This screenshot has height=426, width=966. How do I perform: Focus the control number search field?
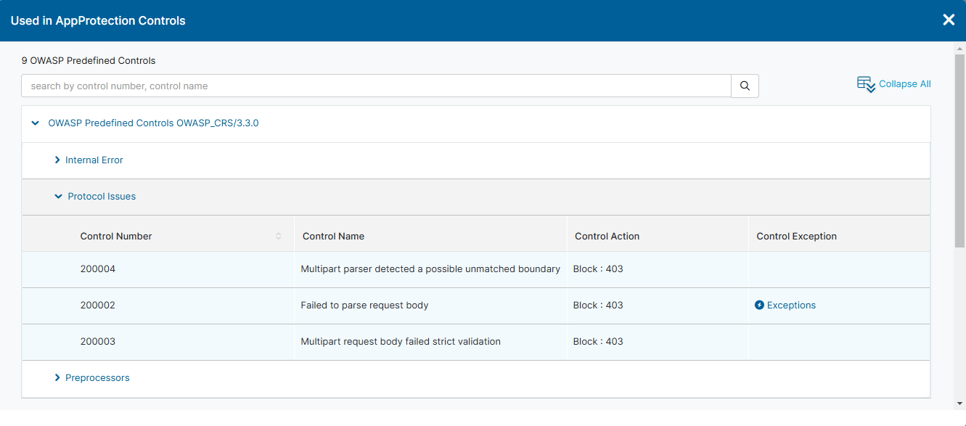coord(376,86)
